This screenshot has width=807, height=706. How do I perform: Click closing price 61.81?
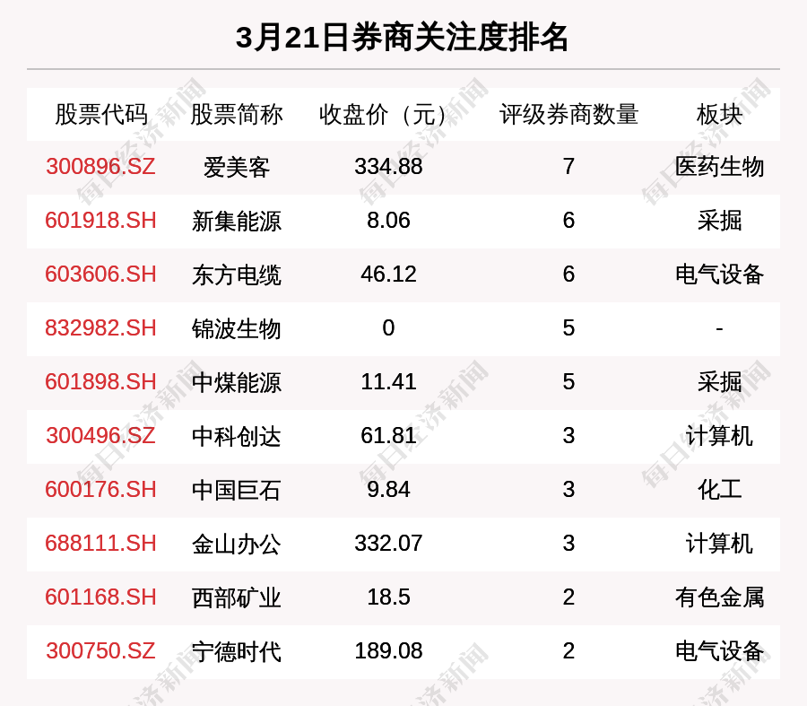(388, 436)
